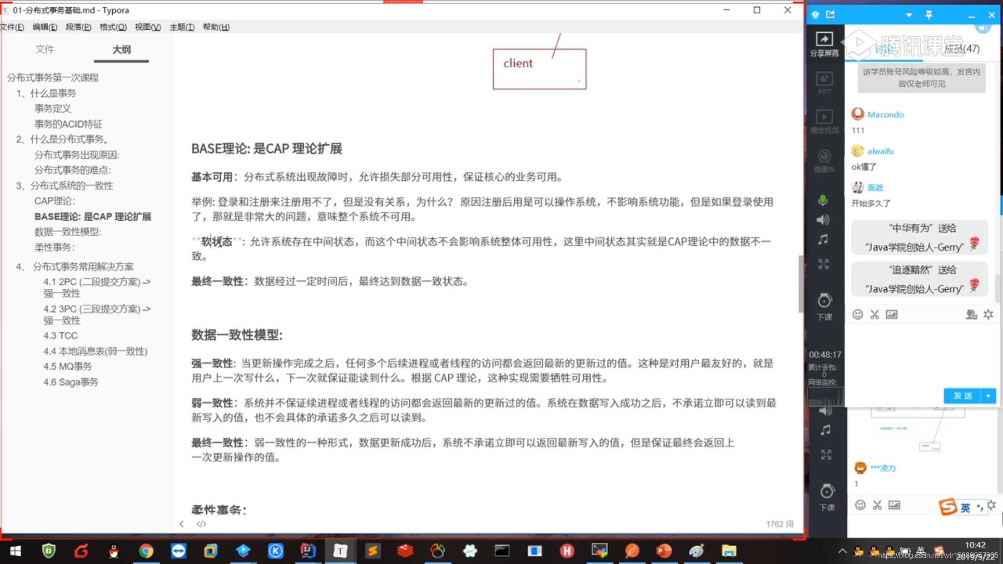Open the dropdown triangle in classroom title bar
The image size is (1003, 564).
(909, 15)
